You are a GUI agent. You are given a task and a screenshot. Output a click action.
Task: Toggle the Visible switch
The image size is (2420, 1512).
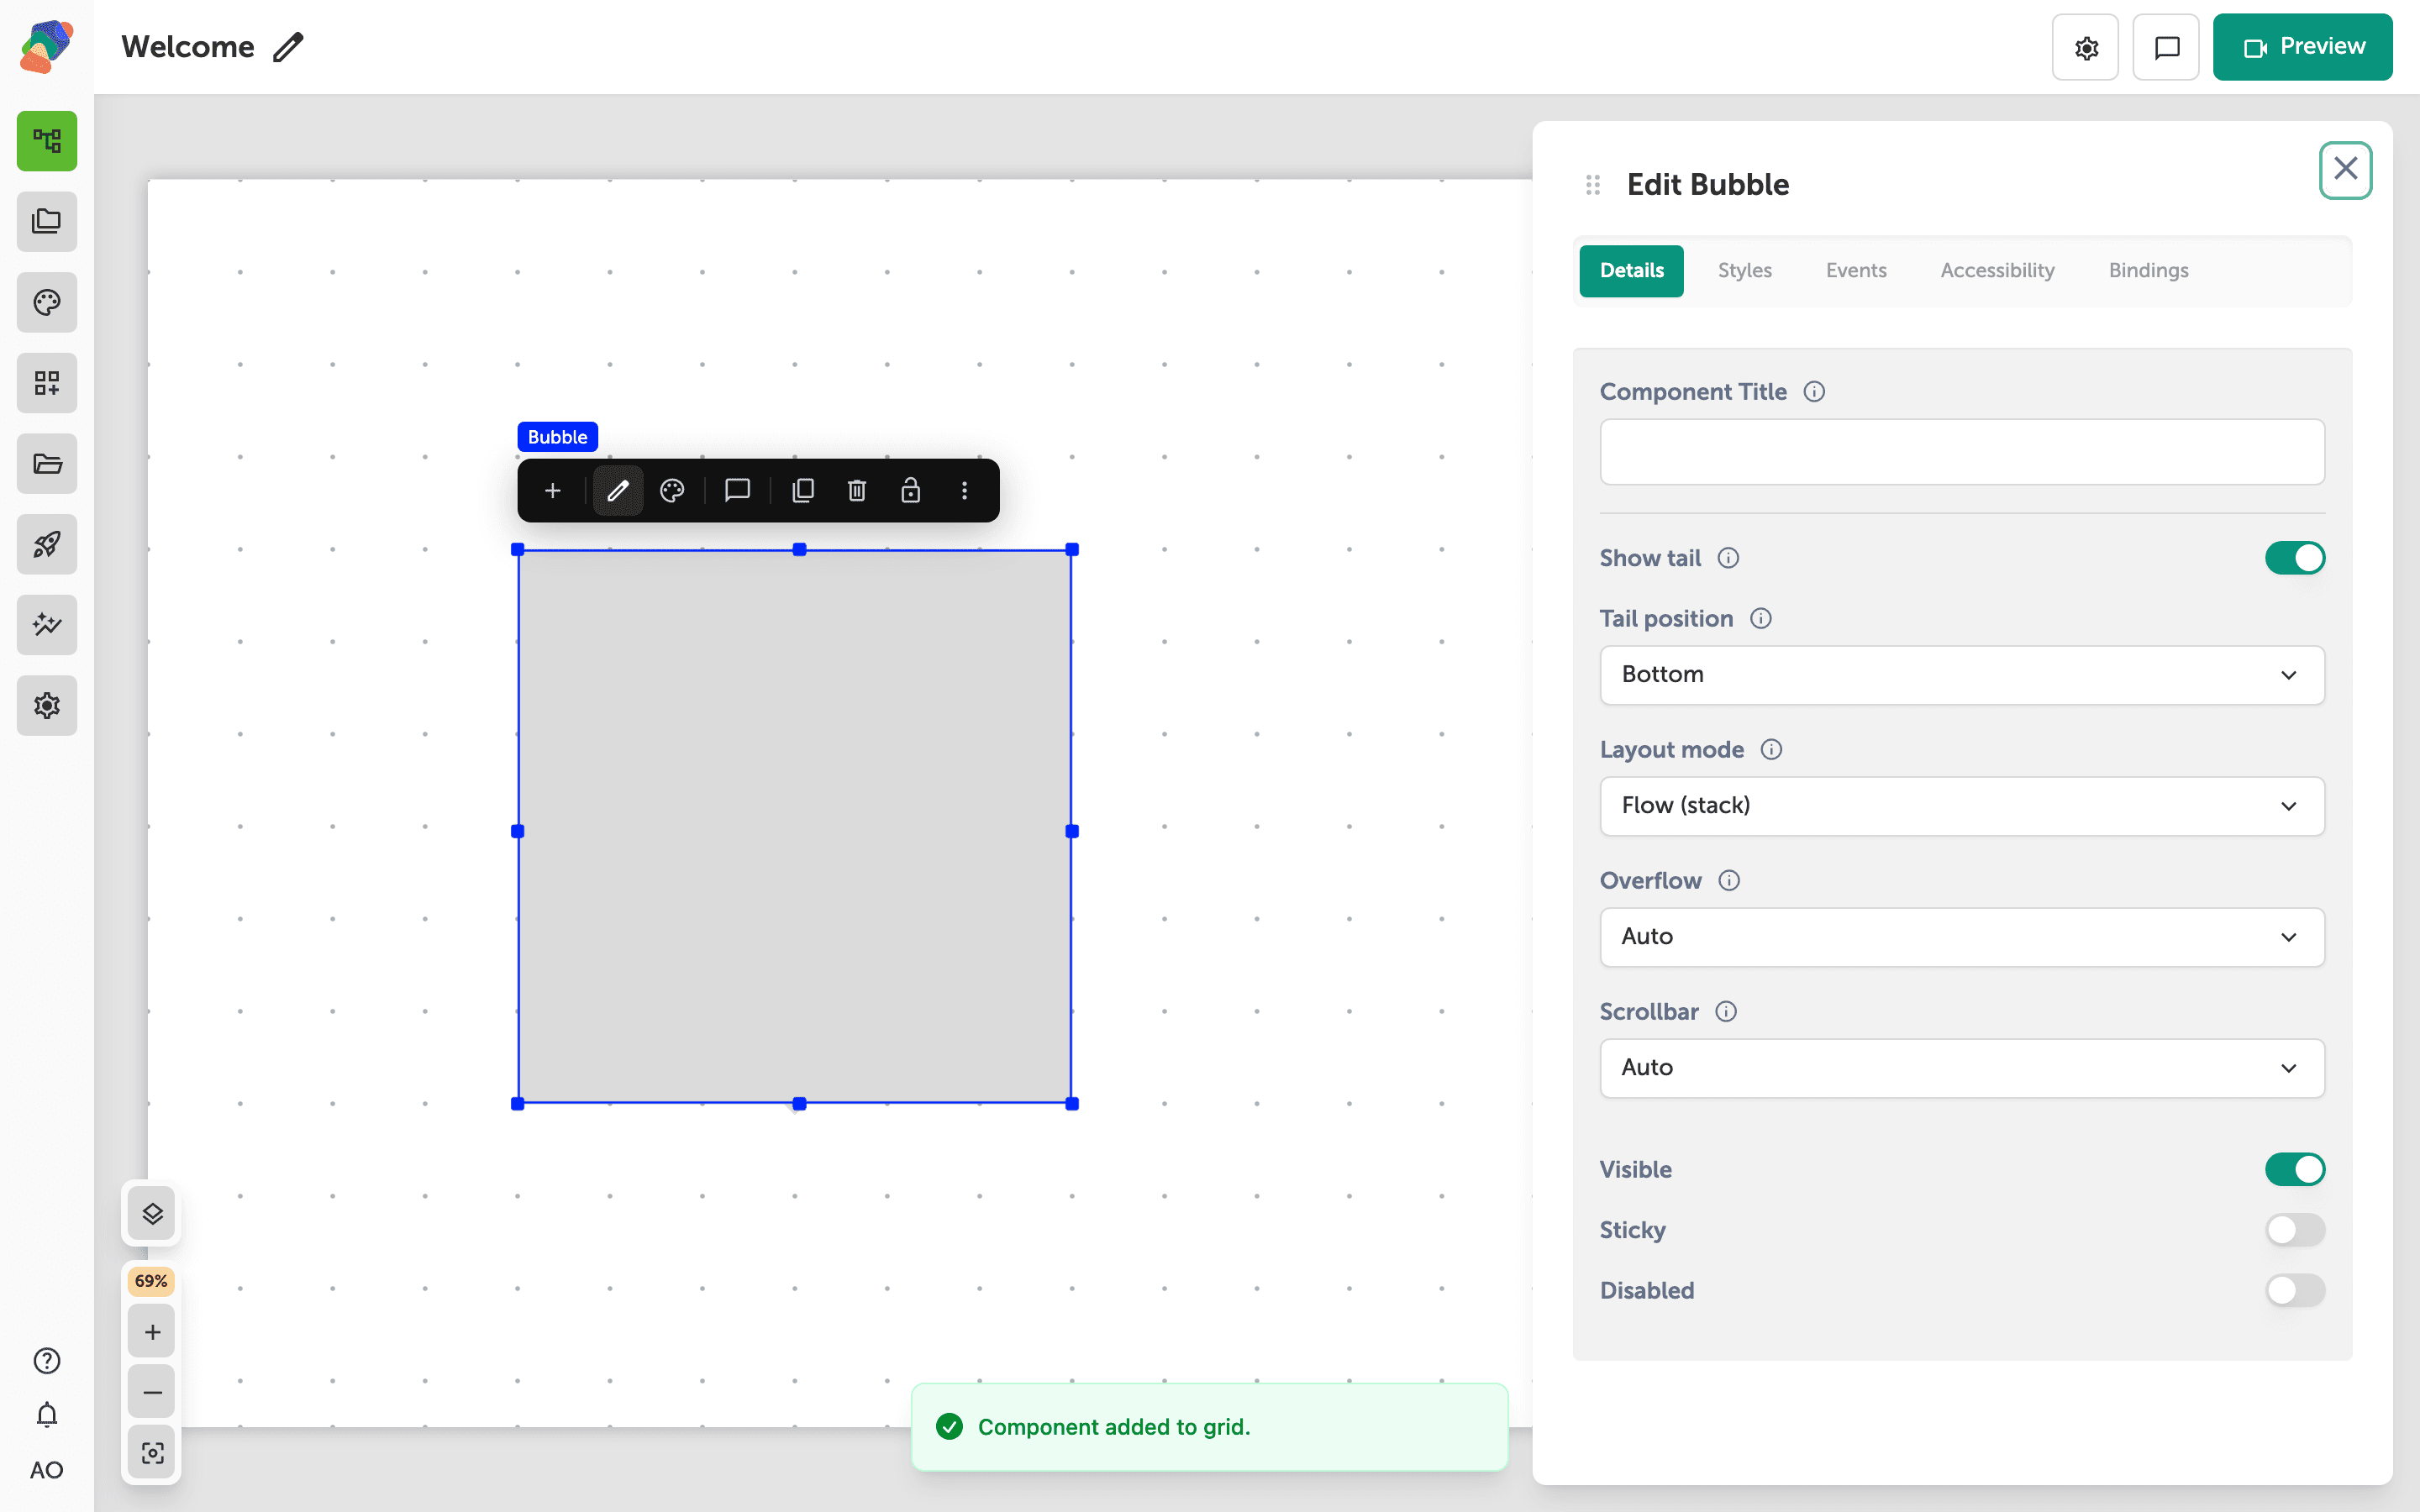[x=2295, y=1169]
